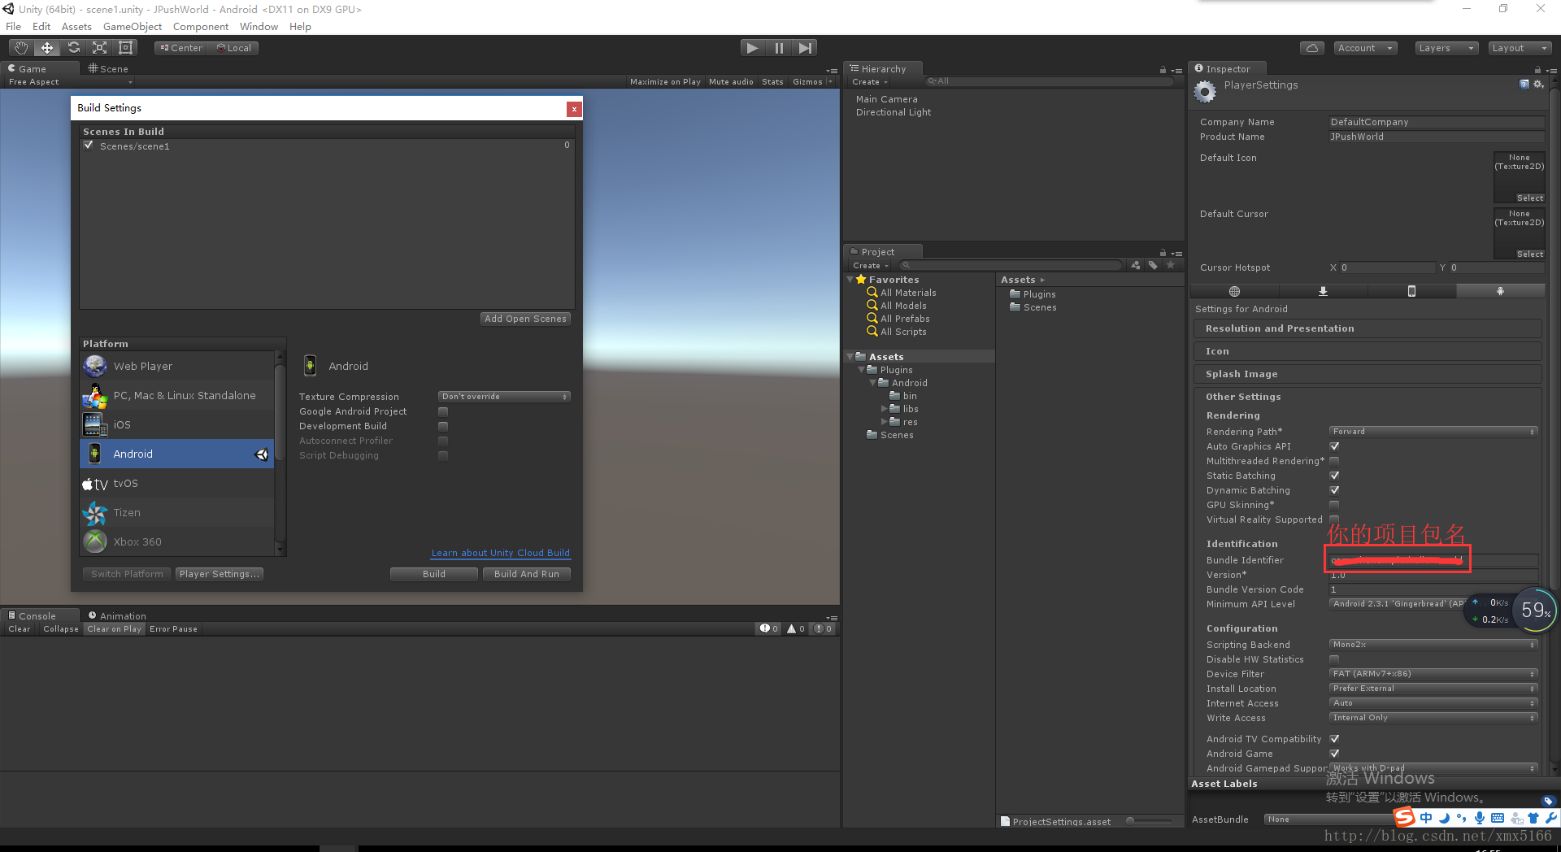Select the PC, Mac & Linux Standalone platform
Screen dimensions: 1561x852
click(x=177, y=395)
